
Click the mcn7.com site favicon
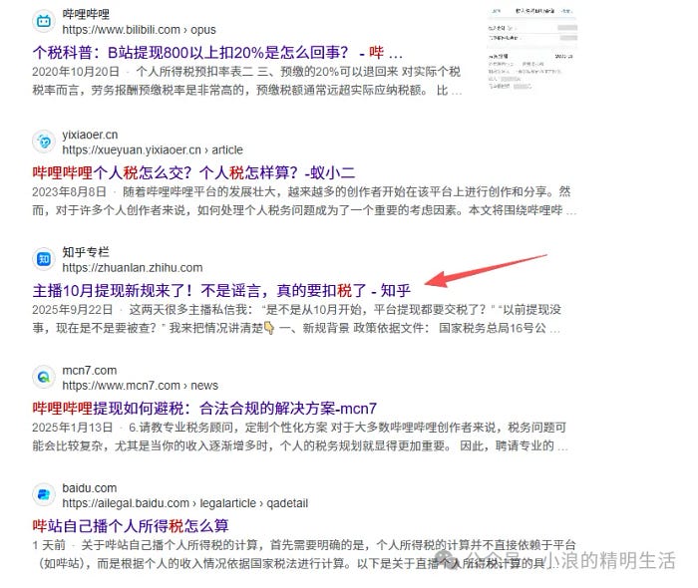[x=44, y=377]
